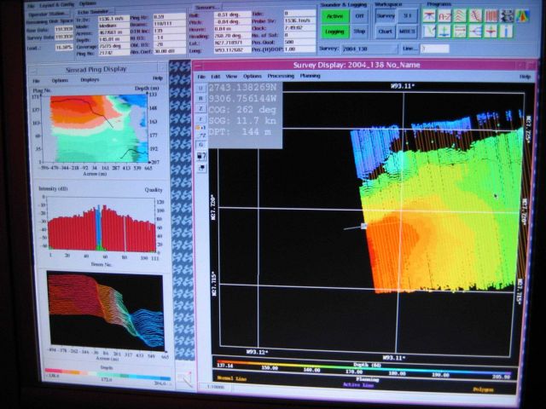This screenshot has height=409, width=546.
Task: Switch to the workspace button beside Survey
Action: pos(407,16)
